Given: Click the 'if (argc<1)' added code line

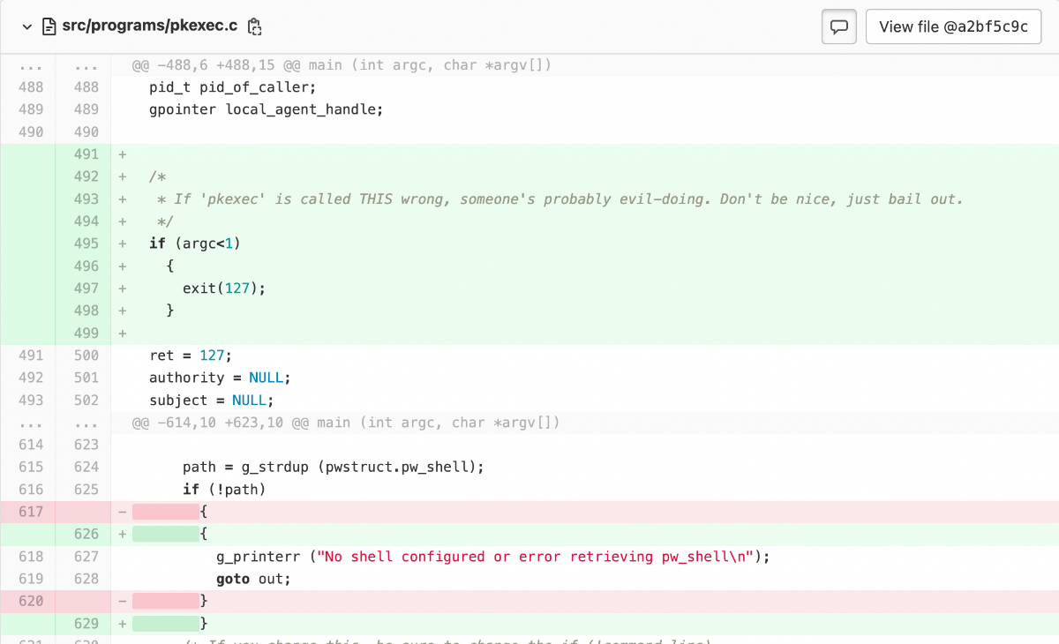Looking at the screenshot, I should [x=194, y=243].
